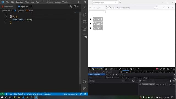Open Windows Start menu
This screenshot has width=176, height=99.
point(2,97)
